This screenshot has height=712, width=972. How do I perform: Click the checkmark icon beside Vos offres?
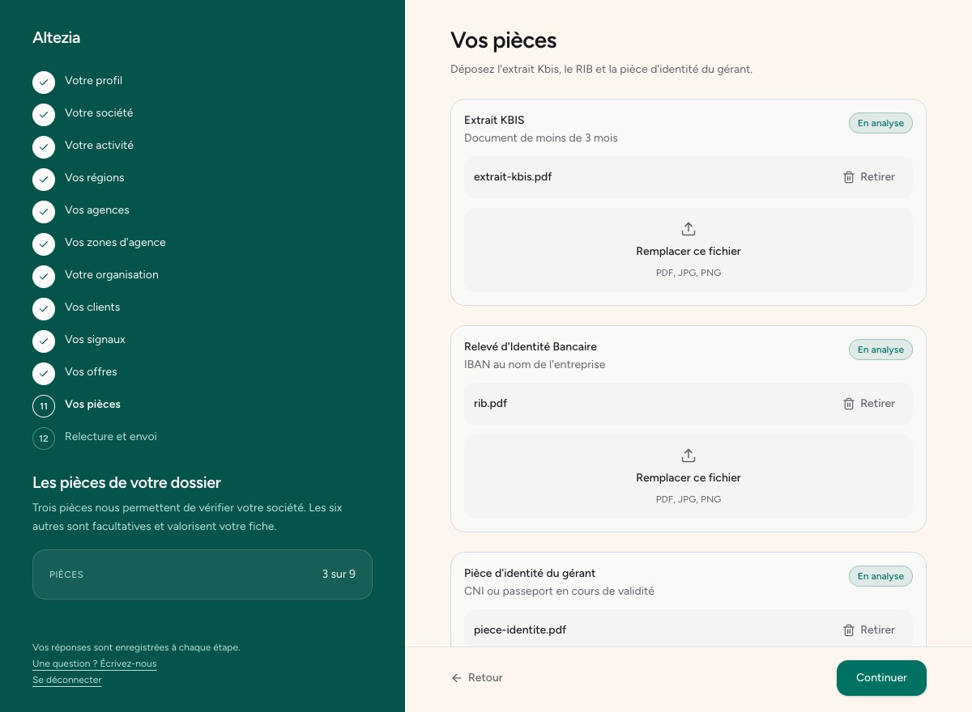pyautogui.click(x=44, y=374)
